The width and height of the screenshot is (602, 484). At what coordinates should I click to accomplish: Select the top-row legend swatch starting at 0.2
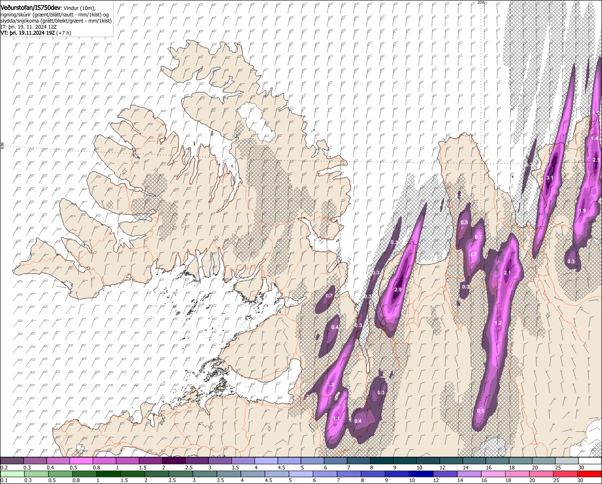[x=12, y=461]
